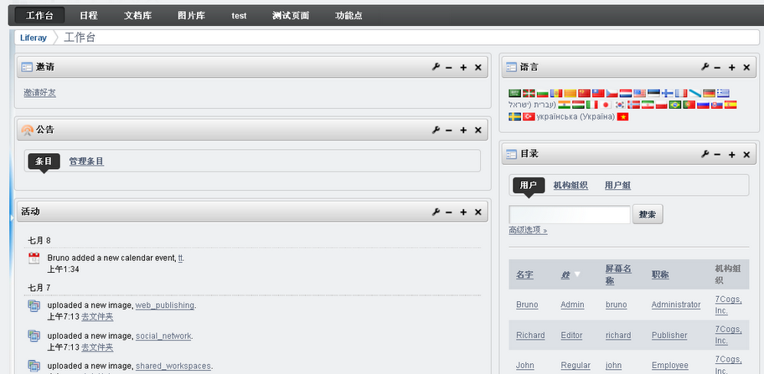The height and width of the screenshot is (374, 764).
Task: Minimize the 活动 portlet
Action: [449, 212]
